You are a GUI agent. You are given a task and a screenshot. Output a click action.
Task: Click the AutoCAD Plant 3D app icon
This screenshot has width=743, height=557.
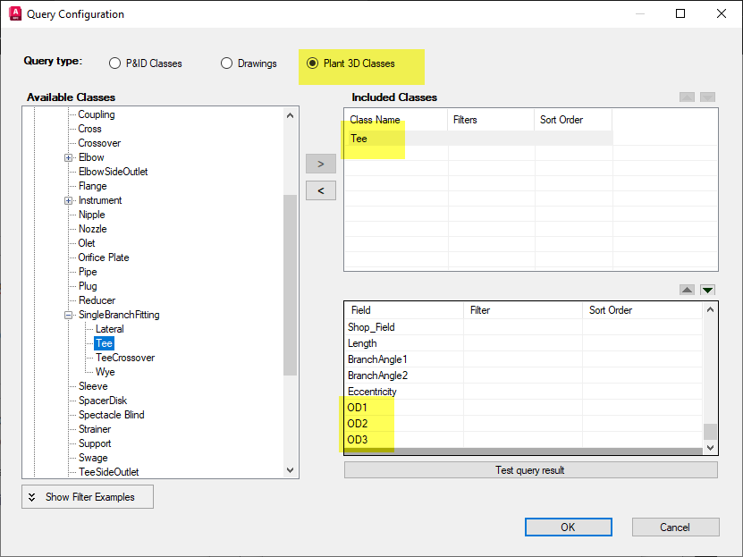click(x=15, y=13)
